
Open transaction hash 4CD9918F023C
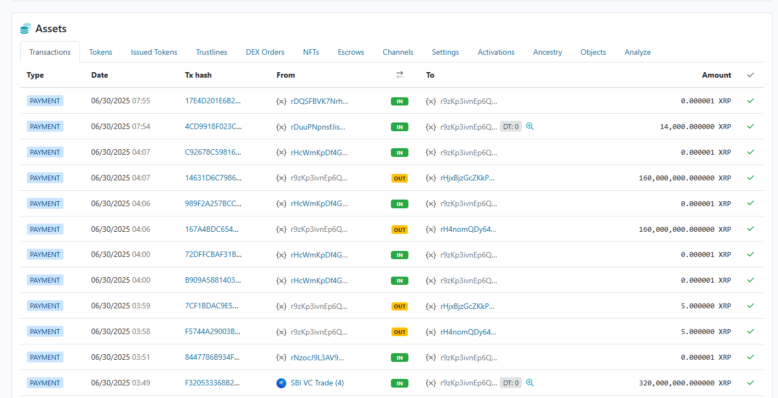pyautogui.click(x=213, y=126)
